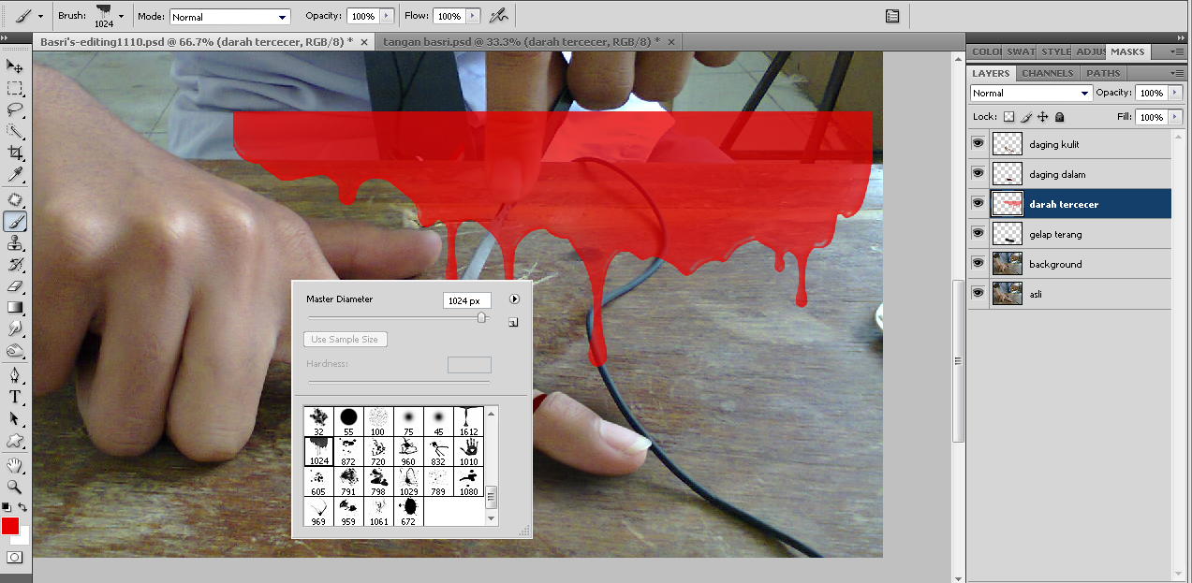Image resolution: width=1192 pixels, height=583 pixels.
Task: Enable the lock transparent pixels option
Action: pos(1009,116)
